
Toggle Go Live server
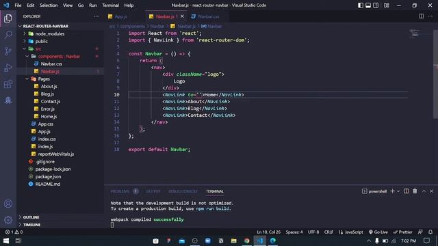pos(378,232)
